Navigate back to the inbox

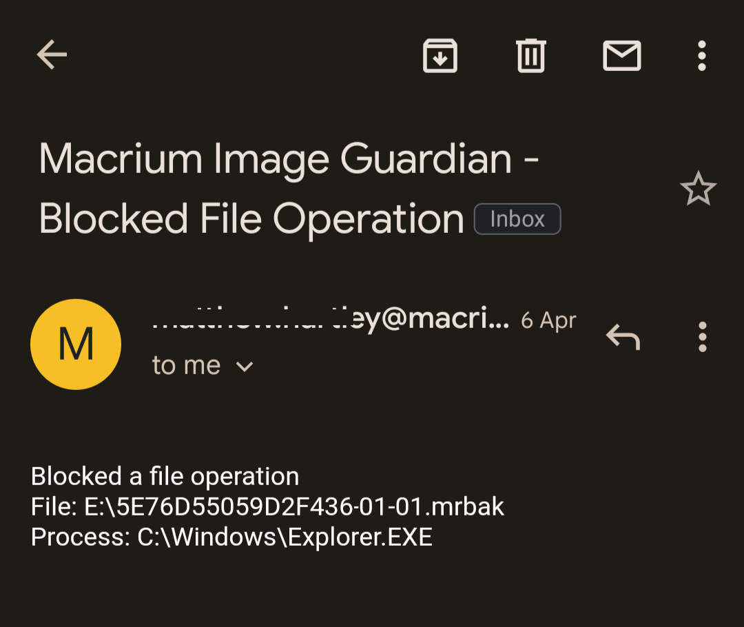[x=52, y=55]
